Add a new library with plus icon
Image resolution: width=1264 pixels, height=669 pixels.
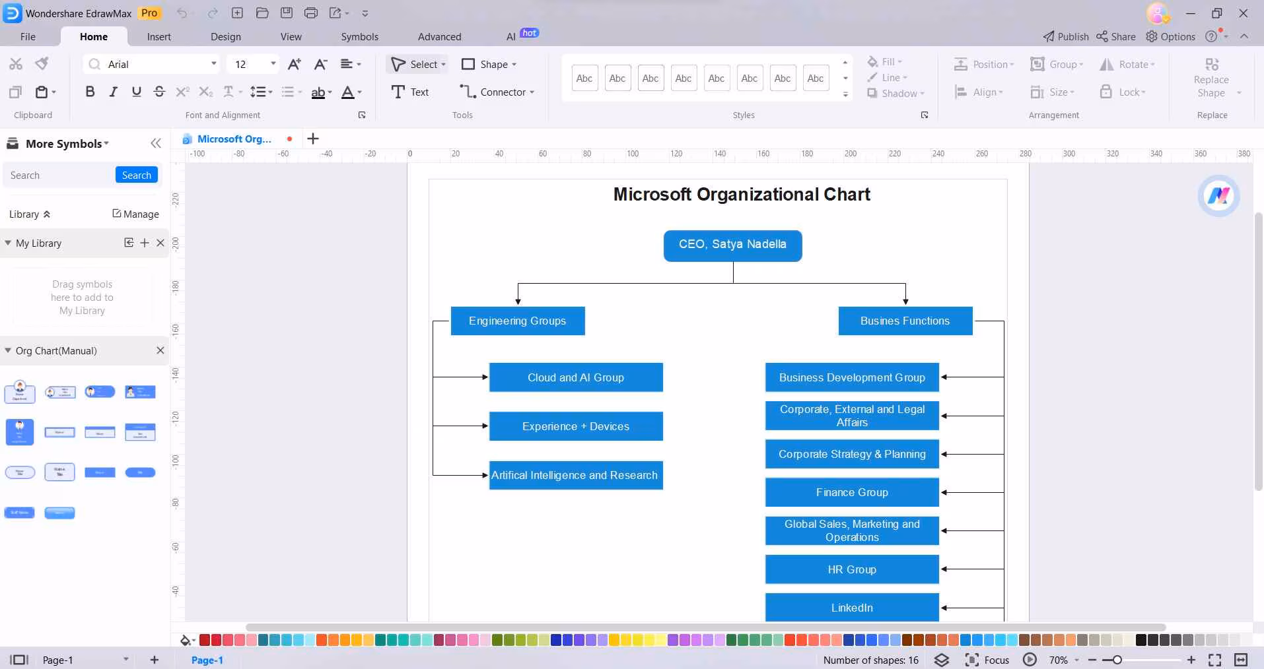pos(145,243)
